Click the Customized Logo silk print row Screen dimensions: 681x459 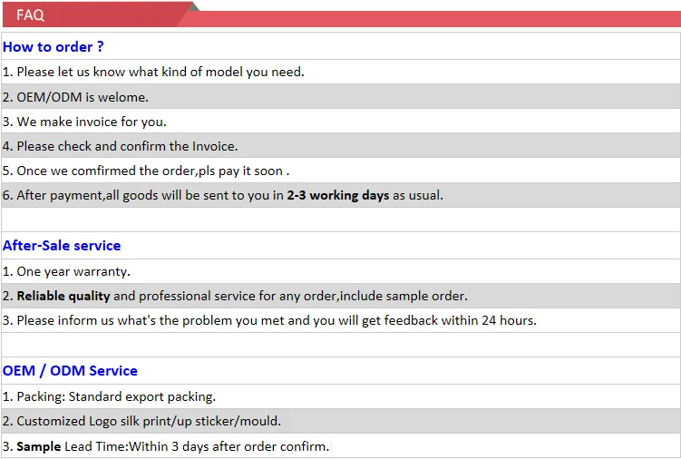[141, 421]
